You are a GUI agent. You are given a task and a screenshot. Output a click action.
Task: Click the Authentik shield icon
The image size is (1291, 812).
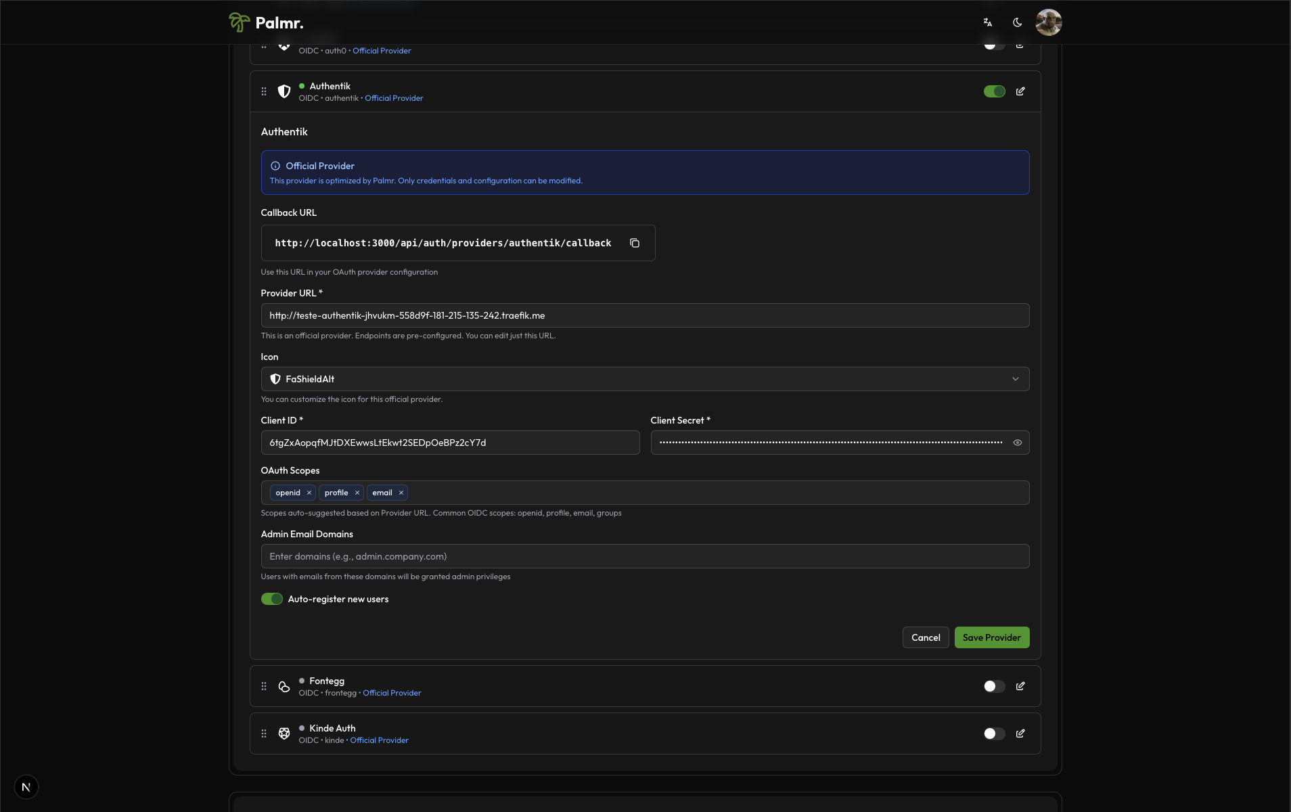pos(284,91)
